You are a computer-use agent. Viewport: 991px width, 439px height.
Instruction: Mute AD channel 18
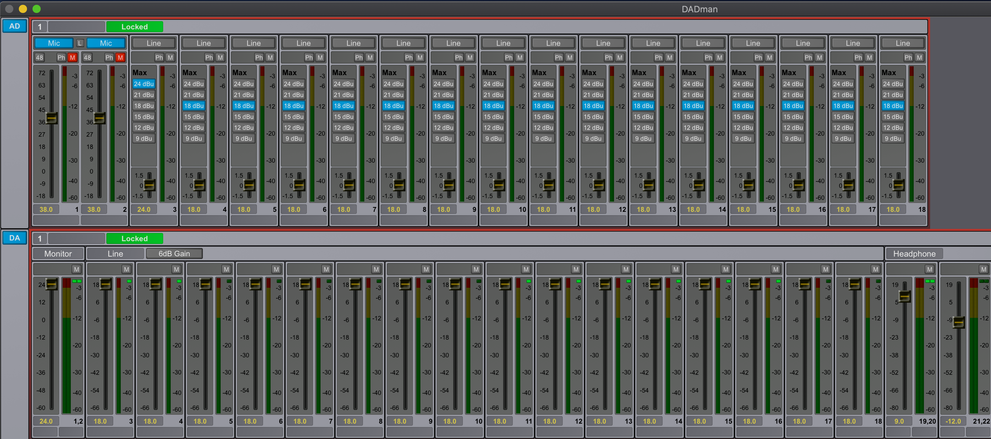(x=919, y=58)
